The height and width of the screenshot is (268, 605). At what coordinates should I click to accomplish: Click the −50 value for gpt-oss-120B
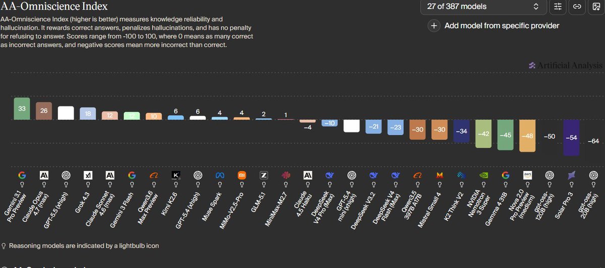tap(550, 136)
